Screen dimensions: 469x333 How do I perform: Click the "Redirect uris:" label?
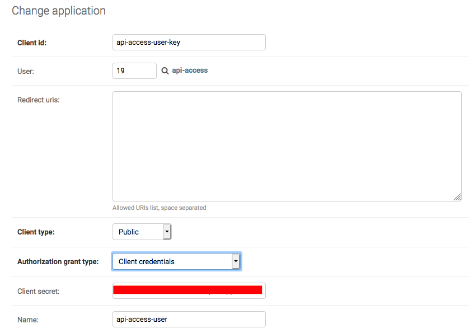click(39, 100)
